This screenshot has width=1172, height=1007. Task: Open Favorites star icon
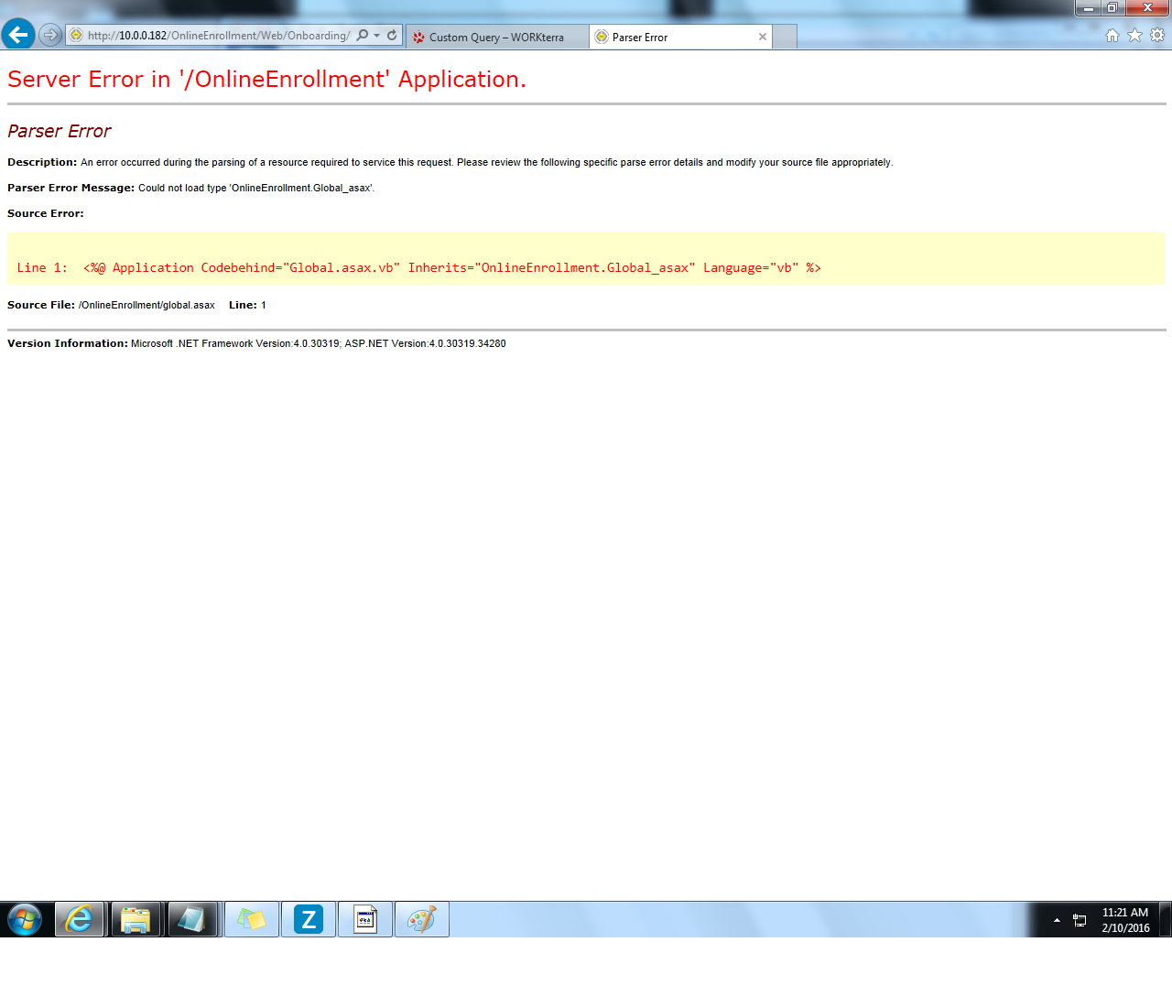pos(1134,36)
